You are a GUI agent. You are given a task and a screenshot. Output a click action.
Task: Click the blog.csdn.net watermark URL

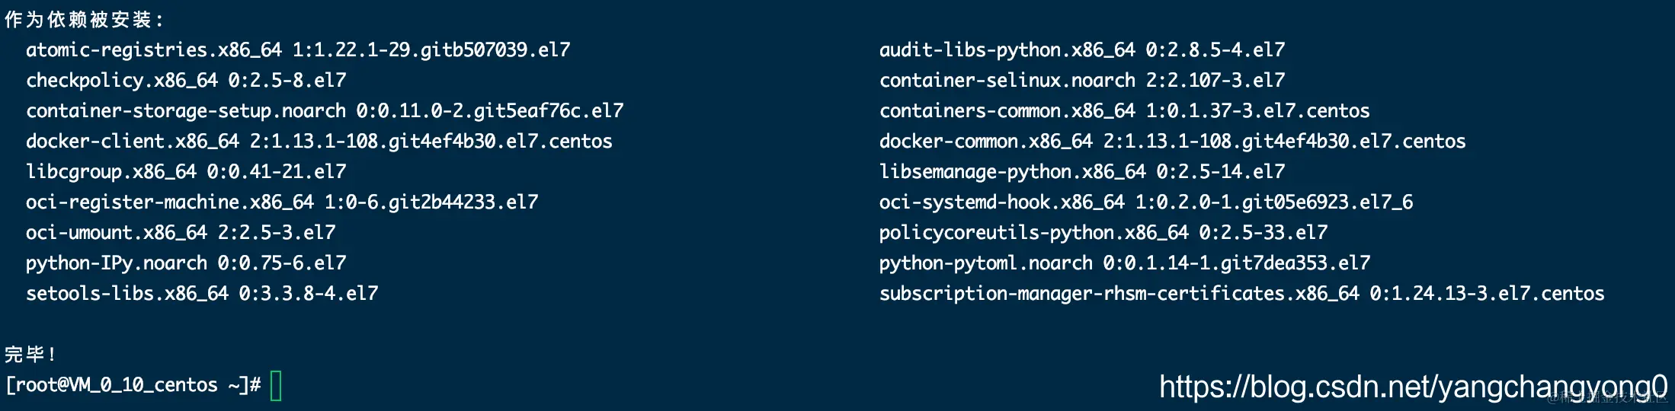(1412, 387)
